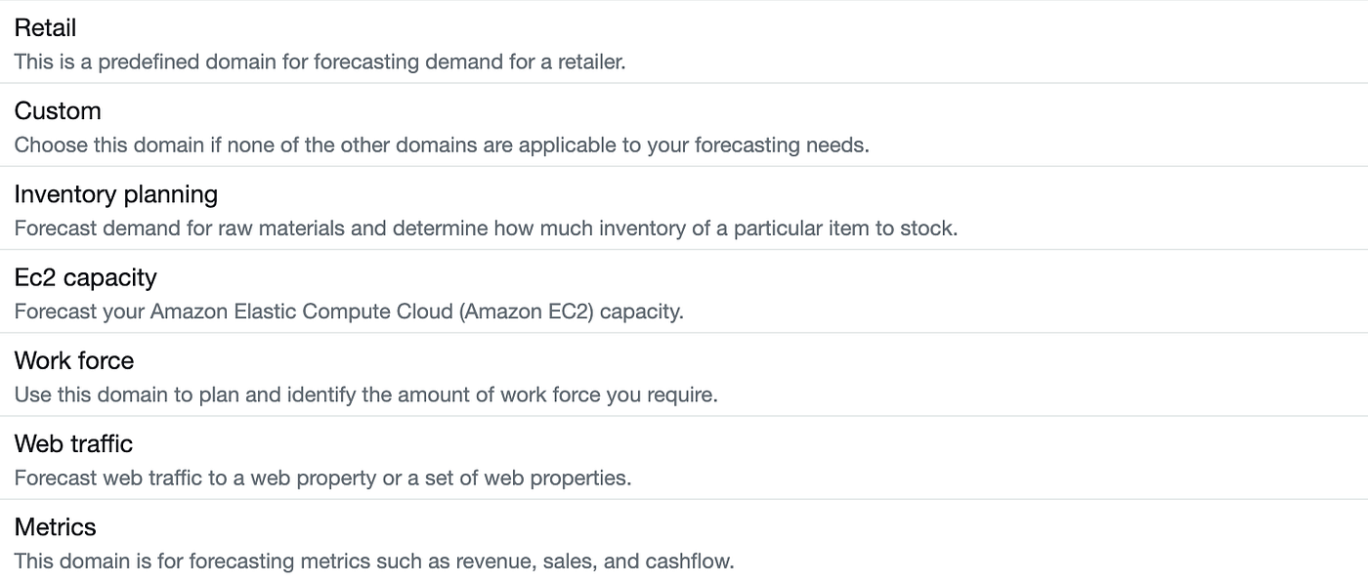Click the 'Metrics' heading at list bottom
The width and height of the screenshot is (1368, 584).
tap(55, 526)
